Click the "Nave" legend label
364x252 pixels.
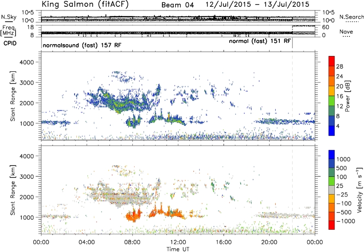tap(346, 31)
